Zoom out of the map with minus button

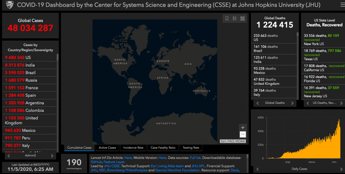click(x=243, y=134)
